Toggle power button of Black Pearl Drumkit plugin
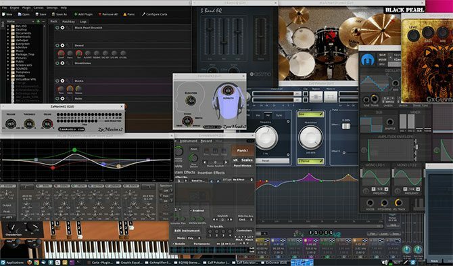Viewport: 453px width, 266px height. point(57,28)
